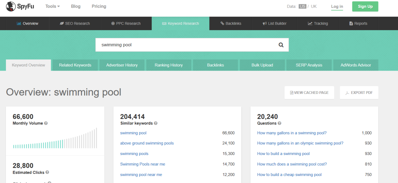Switch data region to UK

click(x=314, y=7)
